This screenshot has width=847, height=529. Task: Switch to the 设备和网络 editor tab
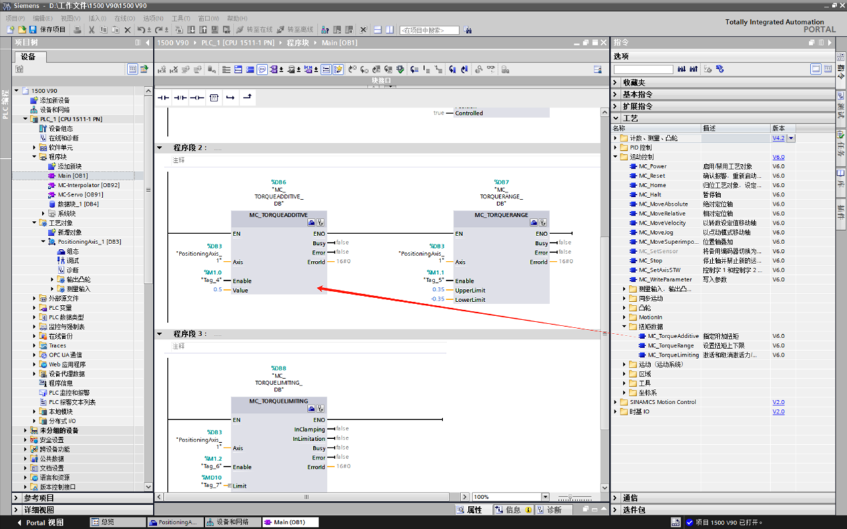(x=232, y=522)
